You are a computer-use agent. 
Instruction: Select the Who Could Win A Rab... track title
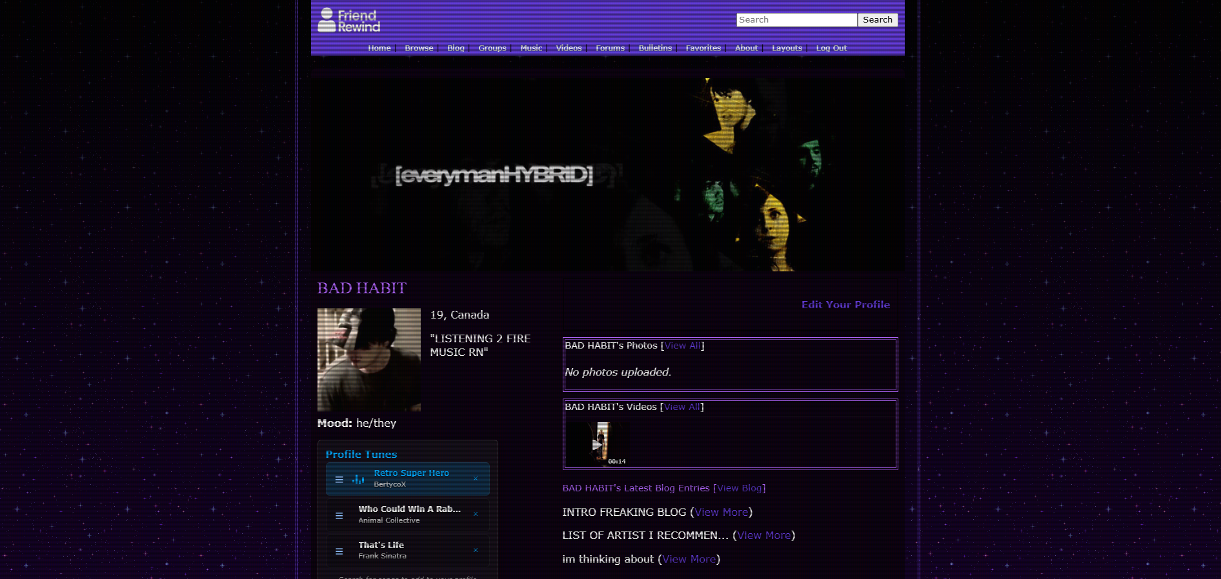pos(409,509)
